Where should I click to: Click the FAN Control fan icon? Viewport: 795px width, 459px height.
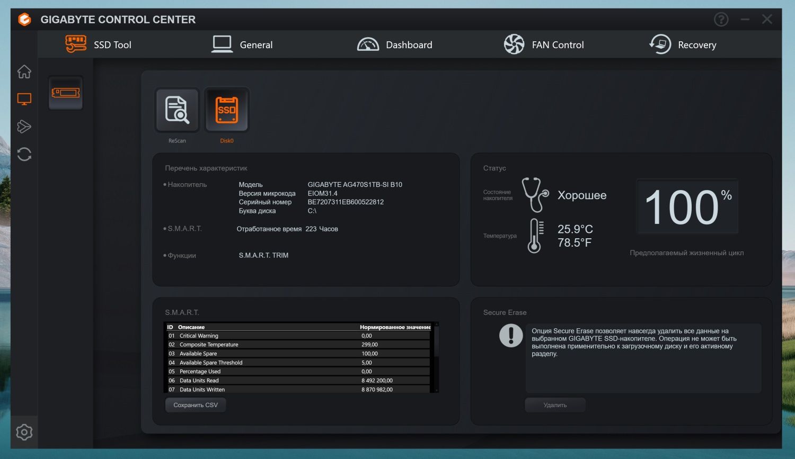pos(514,44)
